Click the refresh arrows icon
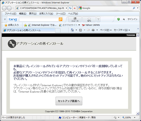This screenshot has width=141, height=121. pos(70,8)
